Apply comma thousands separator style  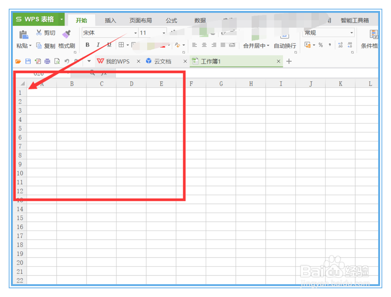330,45
